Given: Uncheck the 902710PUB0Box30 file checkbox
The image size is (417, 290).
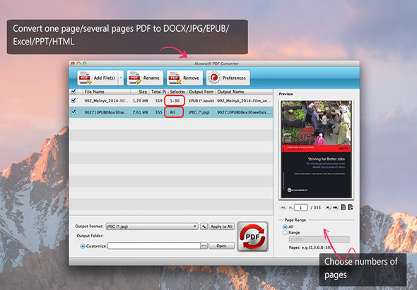Looking at the screenshot, I should (74, 112).
